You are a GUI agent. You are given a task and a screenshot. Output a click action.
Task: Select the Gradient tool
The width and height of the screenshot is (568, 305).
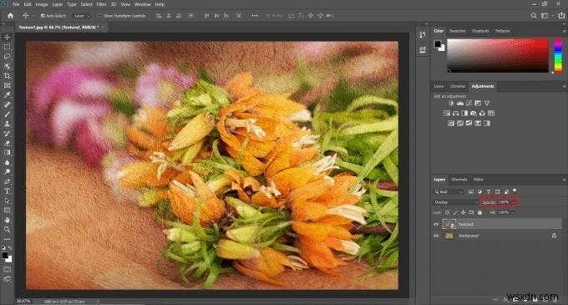[x=7, y=152]
